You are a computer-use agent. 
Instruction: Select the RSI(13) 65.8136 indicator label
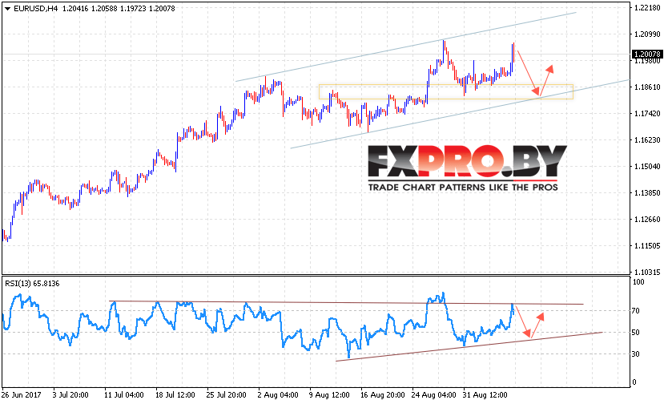coord(32,284)
